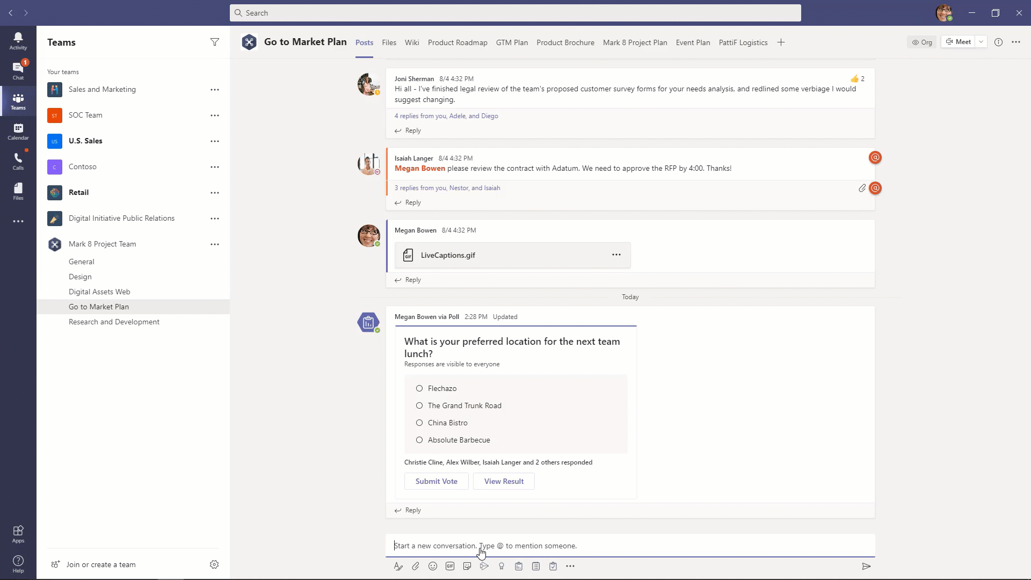Open Help in the left rail
The image size is (1031, 580).
pos(18,564)
